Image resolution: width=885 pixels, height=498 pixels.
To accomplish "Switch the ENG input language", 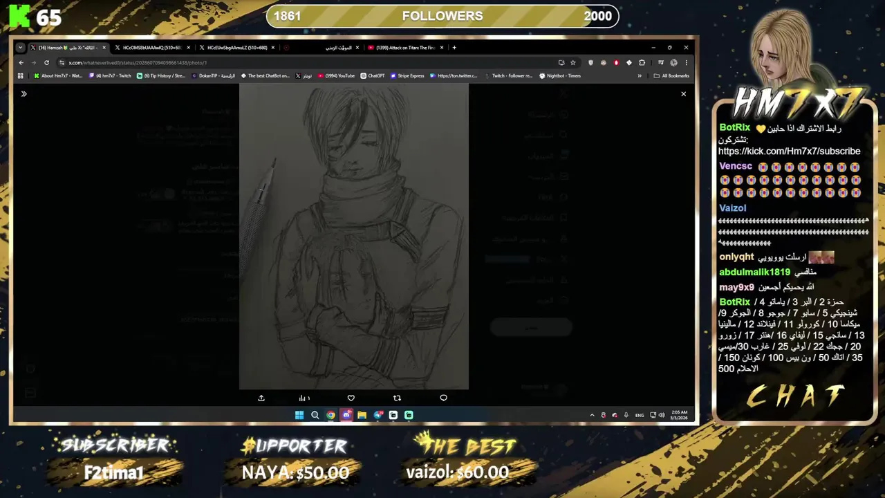I will (x=640, y=415).
